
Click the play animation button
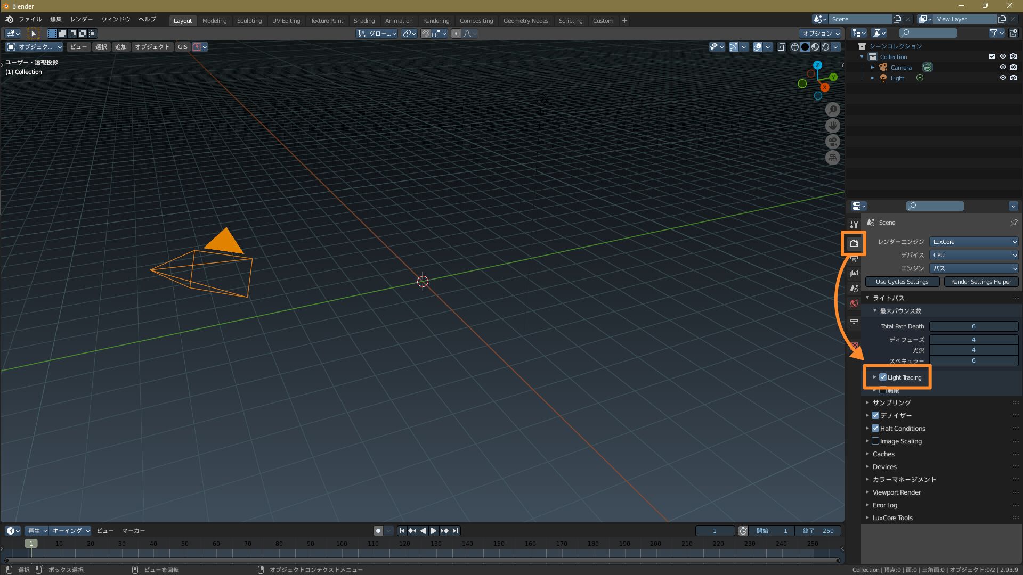click(434, 531)
